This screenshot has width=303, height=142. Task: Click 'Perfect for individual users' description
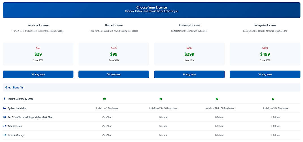38,31
